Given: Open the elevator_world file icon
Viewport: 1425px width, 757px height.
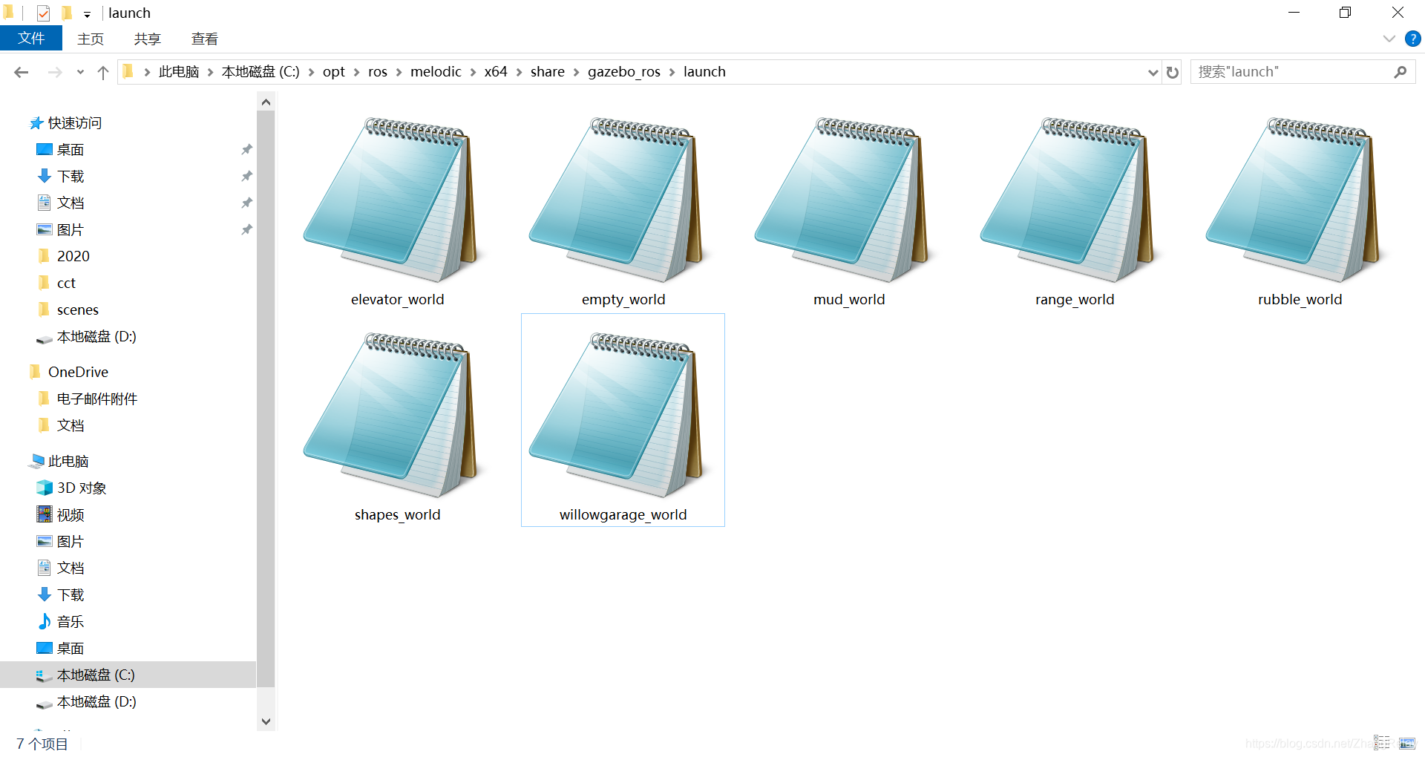Looking at the screenshot, I should 393,199.
